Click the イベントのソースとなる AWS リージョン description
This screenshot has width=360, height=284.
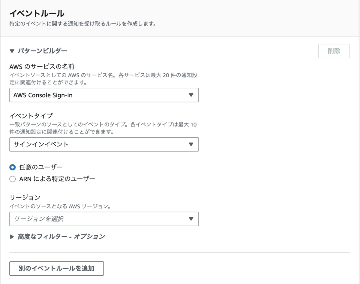pyautogui.click(x=60, y=206)
